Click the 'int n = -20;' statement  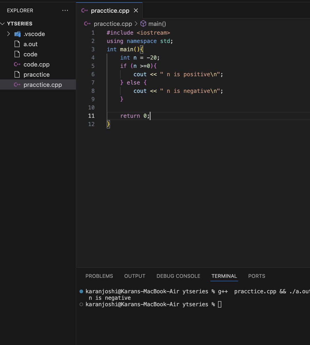(140, 57)
